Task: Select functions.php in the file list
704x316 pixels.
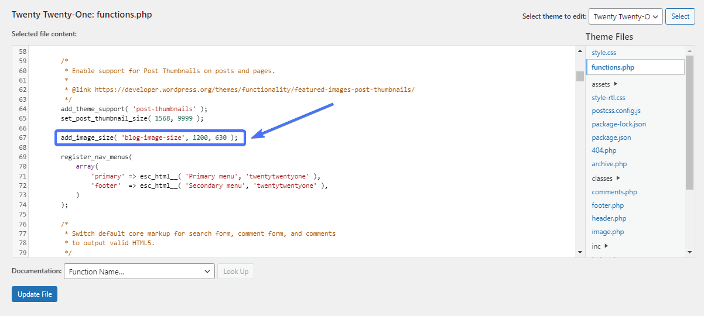Action: 613,67
